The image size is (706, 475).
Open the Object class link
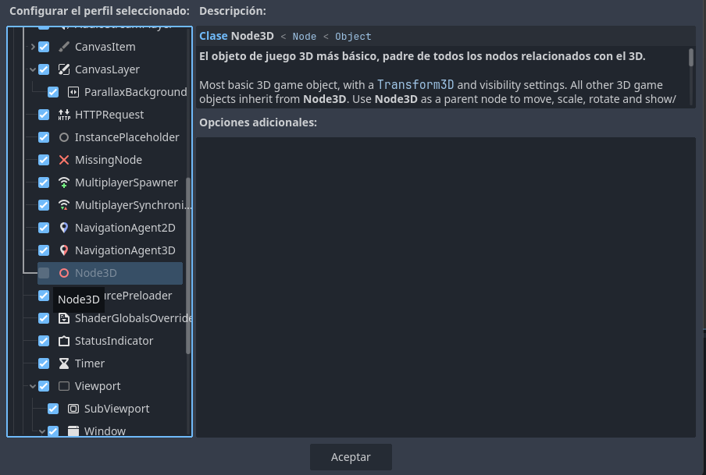353,37
